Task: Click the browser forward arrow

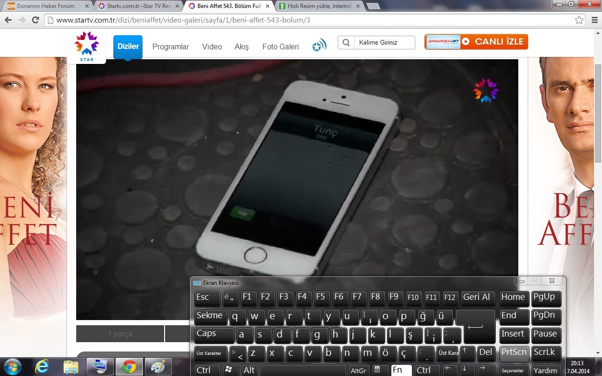Action: click(x=22, y=20)
